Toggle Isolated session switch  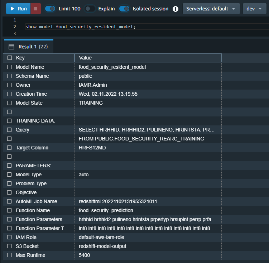click(124, 9)
